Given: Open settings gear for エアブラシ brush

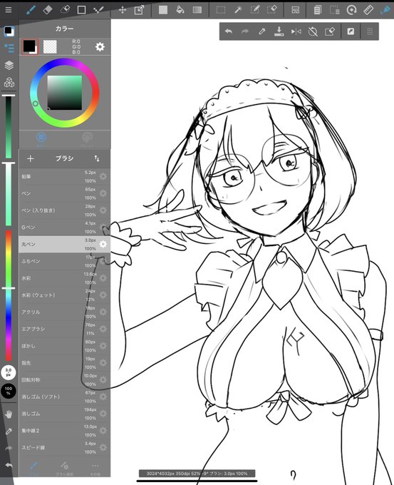Looking at the screenshot, I should point(103,329).
